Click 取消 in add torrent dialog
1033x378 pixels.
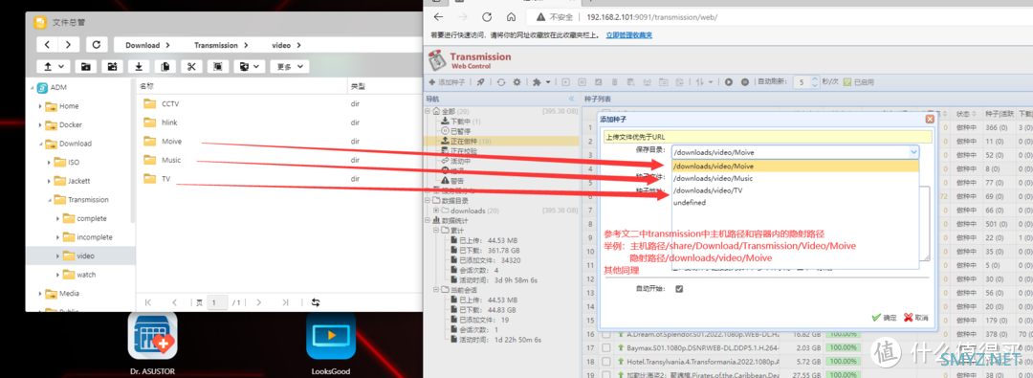click(916, 318)
